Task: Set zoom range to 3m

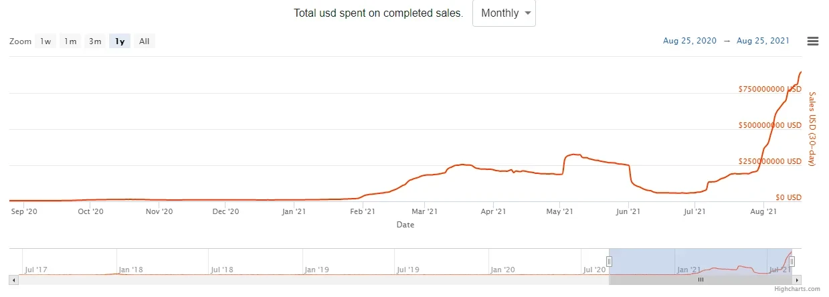Action: [95, 41]
